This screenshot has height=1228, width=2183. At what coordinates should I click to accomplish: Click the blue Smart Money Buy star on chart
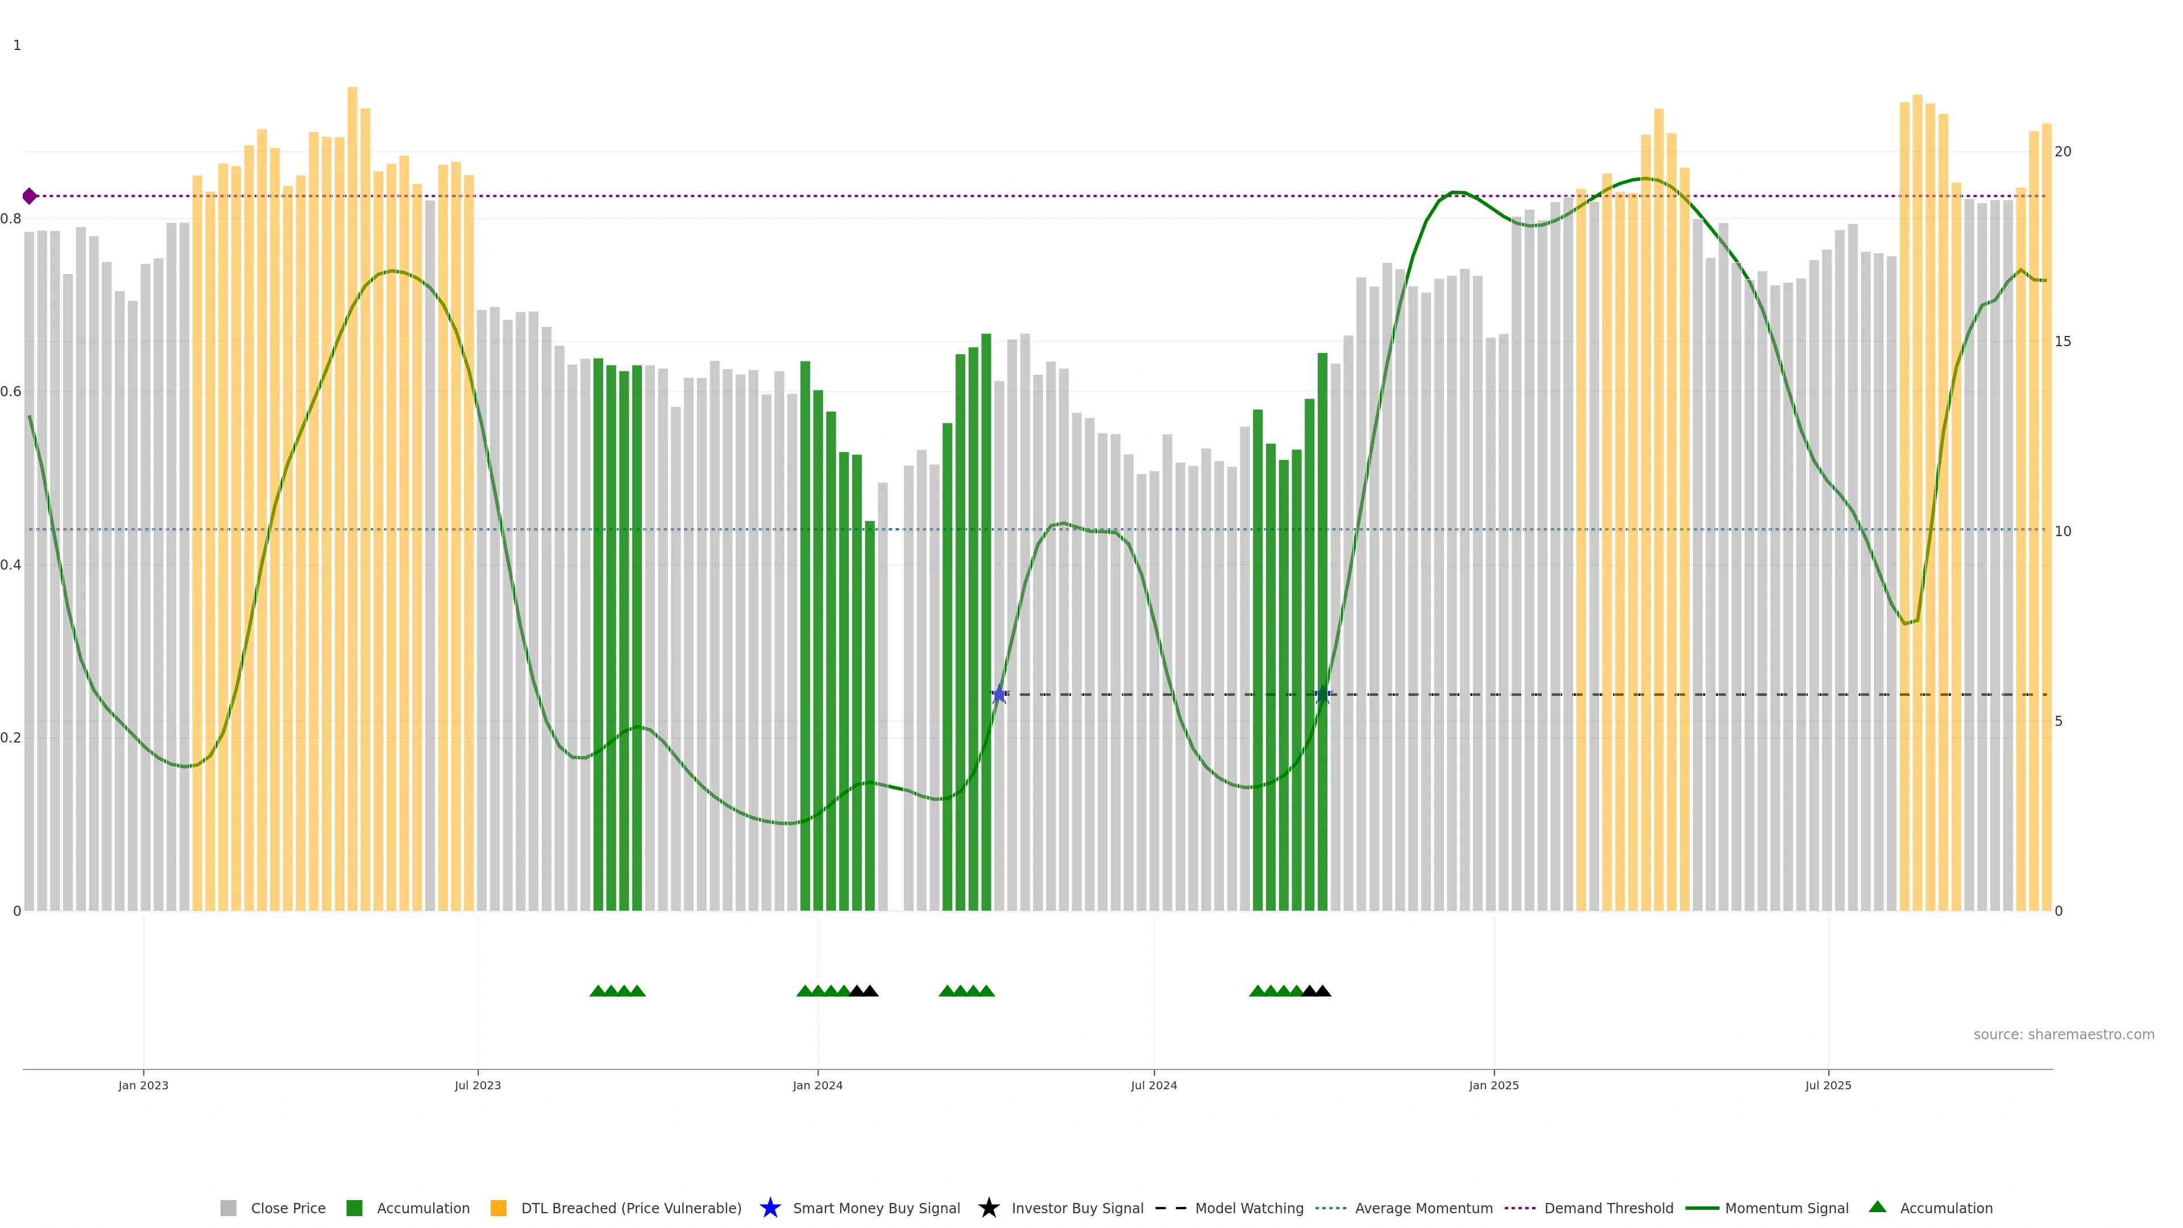tap(999, 694)
